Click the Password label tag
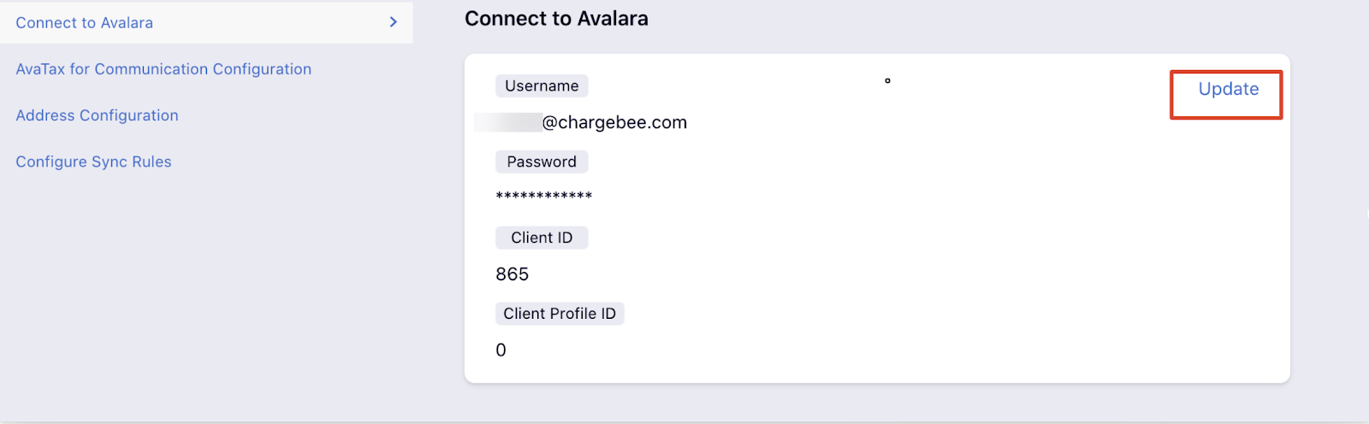The width and height of the screenshot is (1369, 424). pyautogui.click(x=542, y=162)
